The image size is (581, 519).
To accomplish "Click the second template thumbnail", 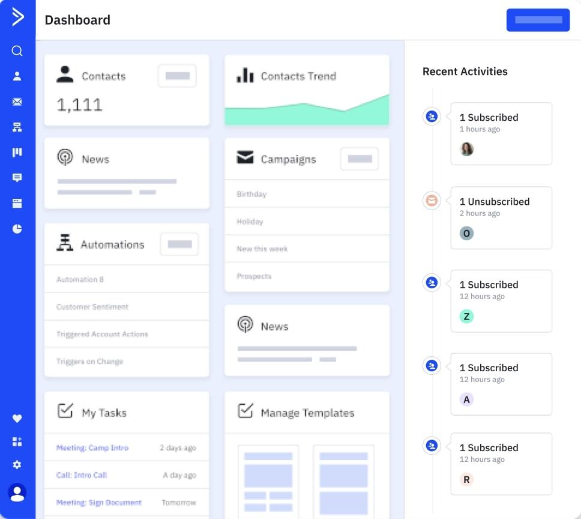I will click(x=343, y=482).
